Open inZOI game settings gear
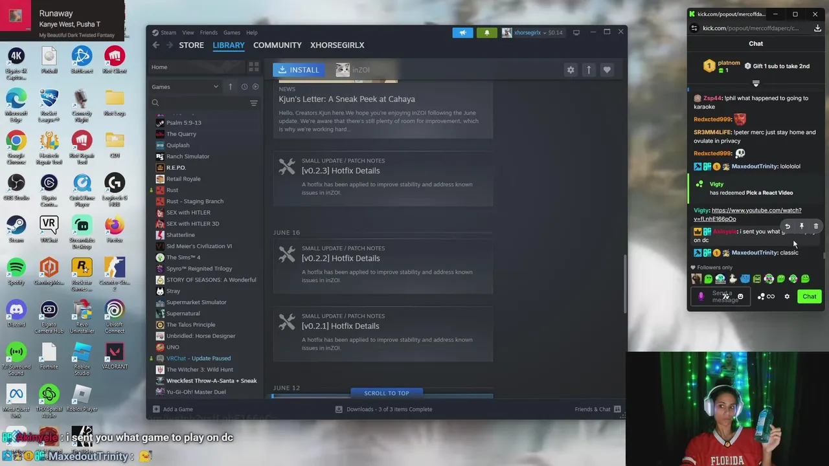This screenshot has width=829, height=466. 571,70
